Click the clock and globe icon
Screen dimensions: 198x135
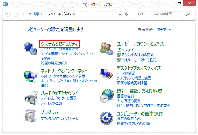click(x=106, y=95)
